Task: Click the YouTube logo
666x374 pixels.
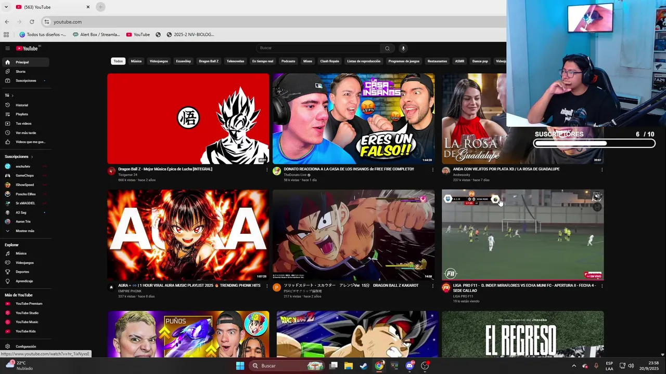Action: (27, 48)
